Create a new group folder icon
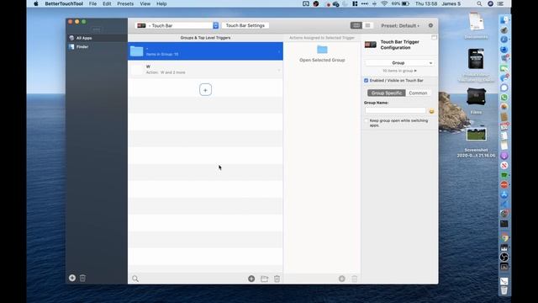The width and height of the screenshot is (538, 303). 264,279
